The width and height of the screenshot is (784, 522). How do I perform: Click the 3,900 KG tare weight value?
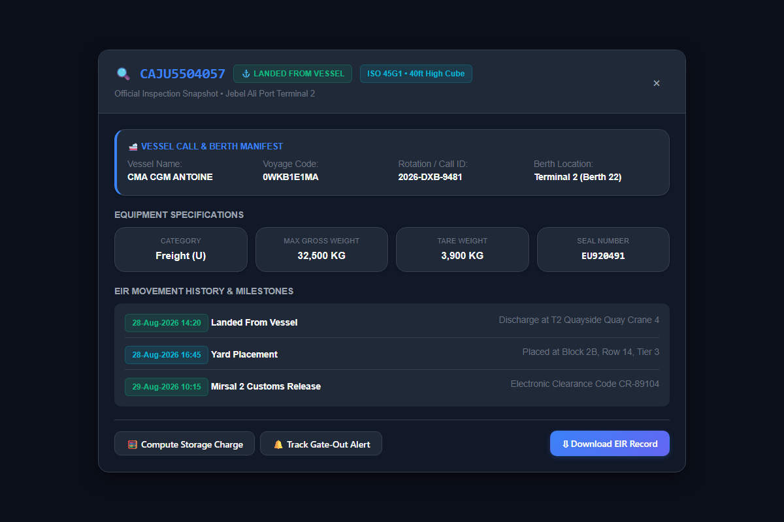click(463, 256)
